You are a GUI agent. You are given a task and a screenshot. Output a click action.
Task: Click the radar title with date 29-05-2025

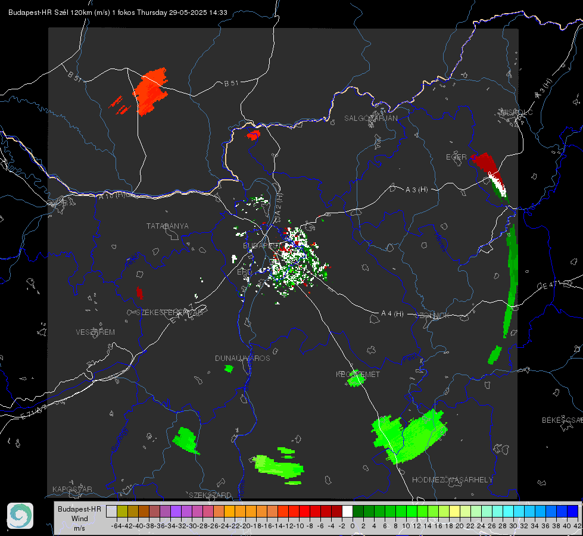pos(117,13)
